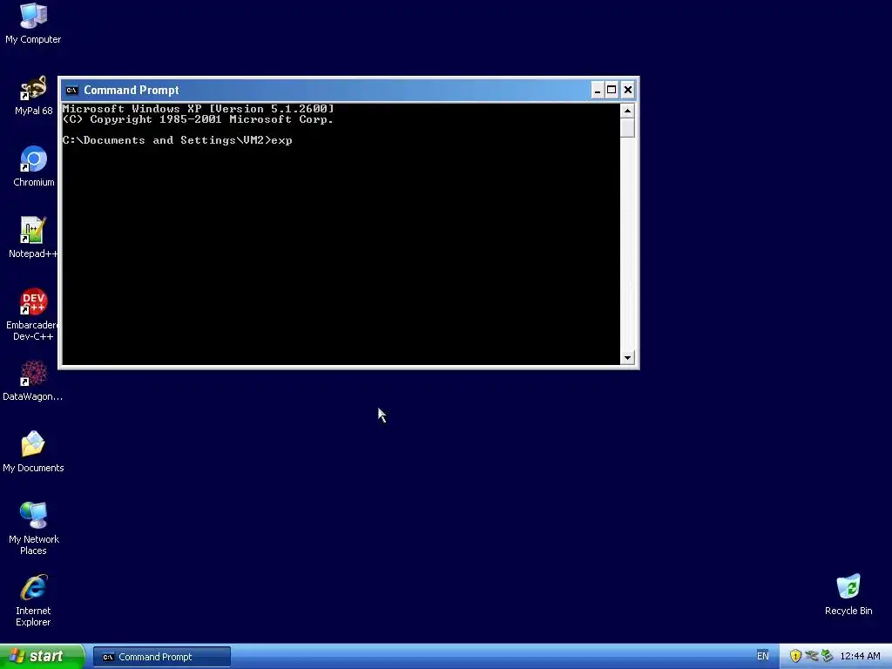Click the Command Prompt taskbar button
This screenshot has width=892, height=669.
point(161,657)
